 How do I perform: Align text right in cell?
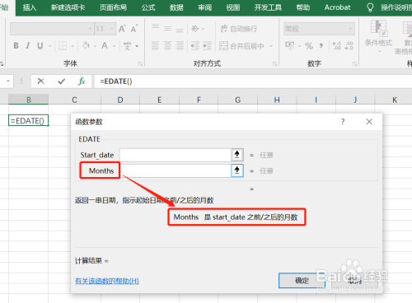180,45
